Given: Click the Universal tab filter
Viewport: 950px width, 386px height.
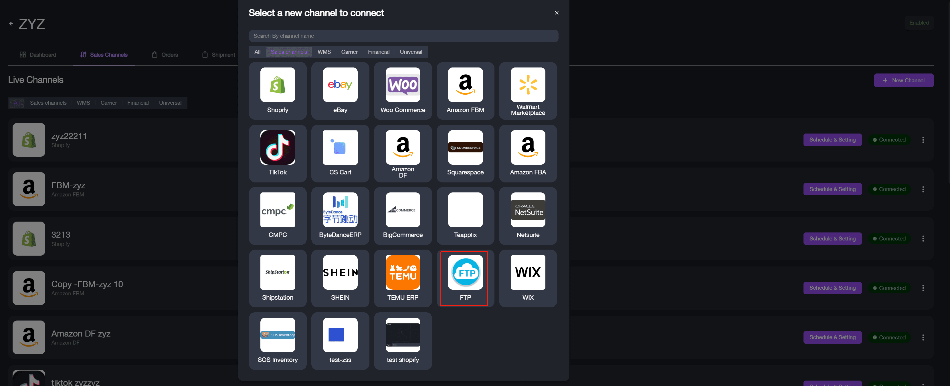Looking at the screenshot, I should pos(411,51).
